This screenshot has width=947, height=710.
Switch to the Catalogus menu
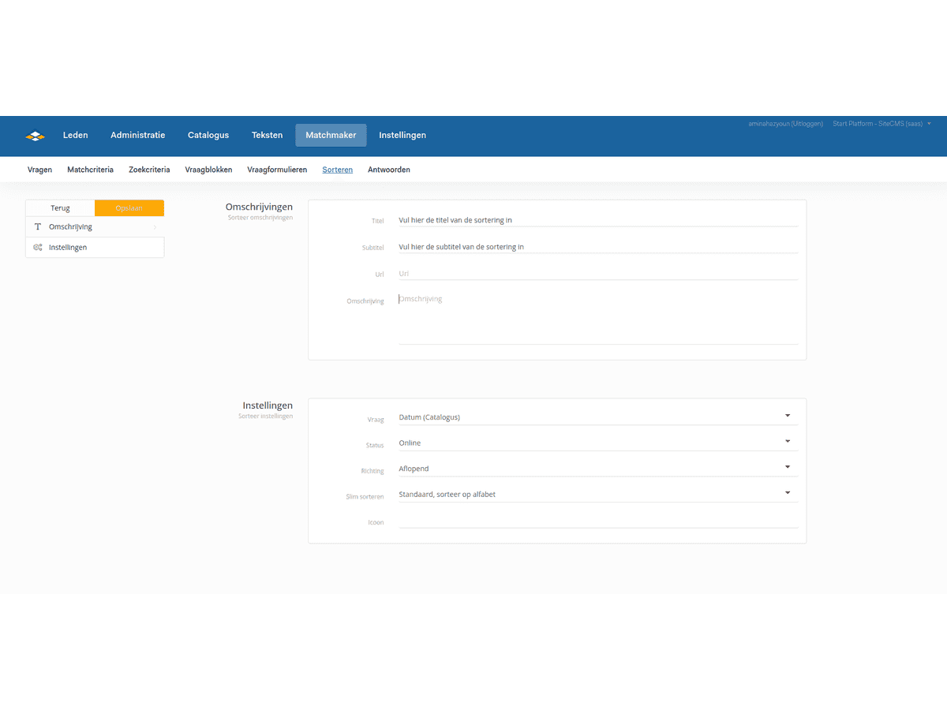pyautogui.click(x=208, y=135)
